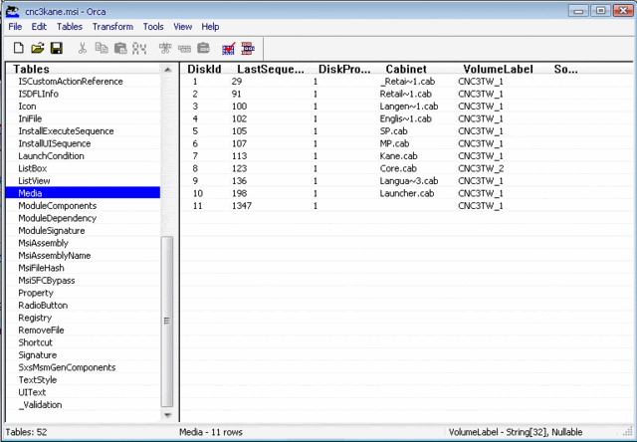637x442 pixels.
Task: Open the Transform menu
Action: click(x=112, y=27)
